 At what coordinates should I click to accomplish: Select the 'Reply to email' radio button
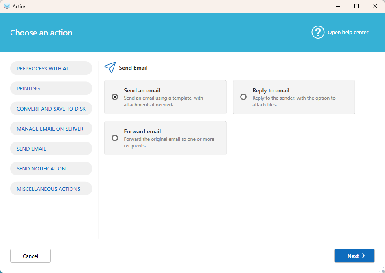243,97
